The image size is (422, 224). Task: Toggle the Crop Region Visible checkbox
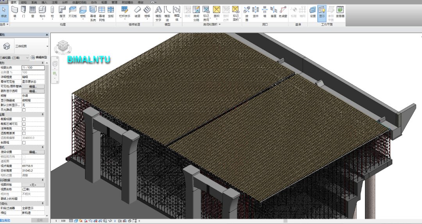point(24,124)
